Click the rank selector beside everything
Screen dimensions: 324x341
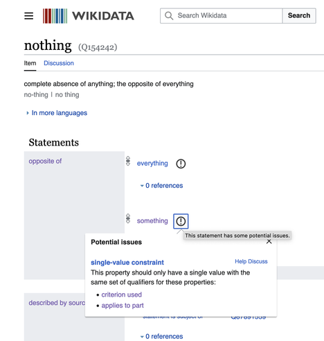tap(128, 161)
